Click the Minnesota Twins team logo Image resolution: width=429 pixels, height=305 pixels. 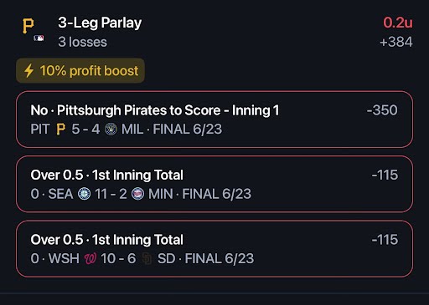point(137,194)
